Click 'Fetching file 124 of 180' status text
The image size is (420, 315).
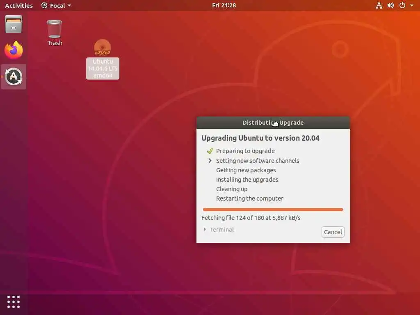click(x=251, y=218)
